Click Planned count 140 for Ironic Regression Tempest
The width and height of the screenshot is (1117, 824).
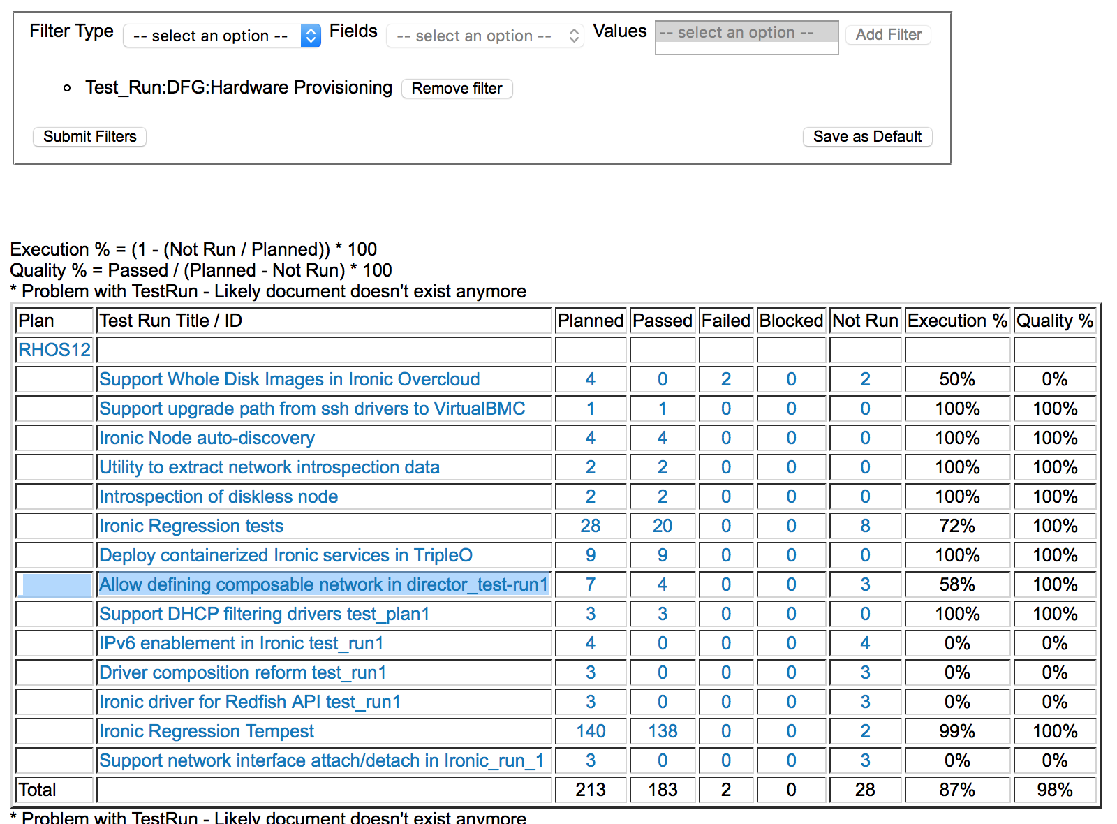click(x=591, y=731)
